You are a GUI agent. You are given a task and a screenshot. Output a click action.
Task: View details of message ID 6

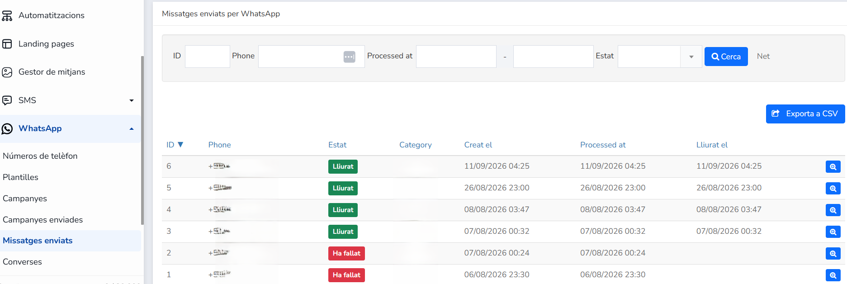tap(833, 166)
